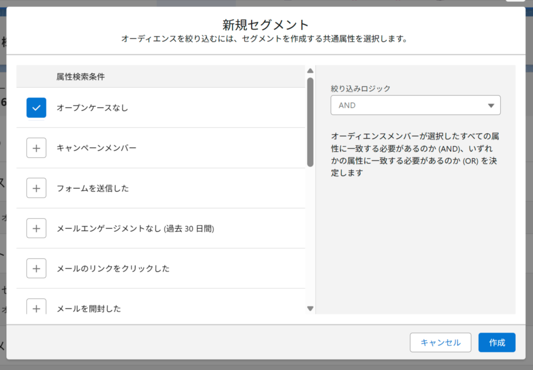Select the メールを開封した row text
533x370 pixels.
pos(88,309)
